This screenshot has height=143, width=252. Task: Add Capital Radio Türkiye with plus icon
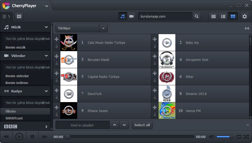coord(56,73)
